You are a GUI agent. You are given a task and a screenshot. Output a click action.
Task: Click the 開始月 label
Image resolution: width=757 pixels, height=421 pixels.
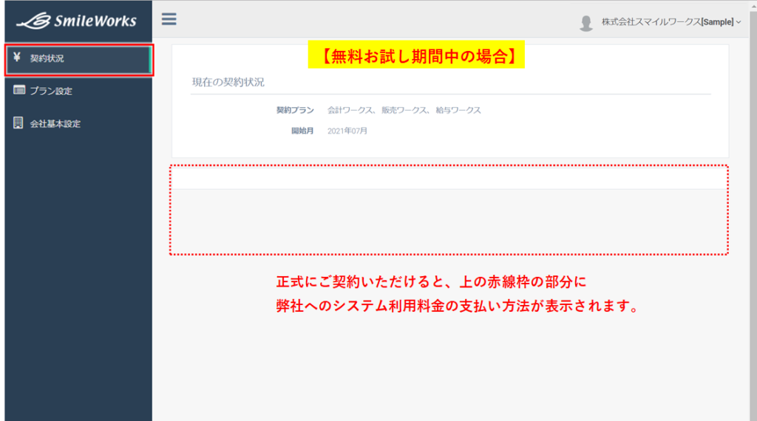(x=302, y=131)
